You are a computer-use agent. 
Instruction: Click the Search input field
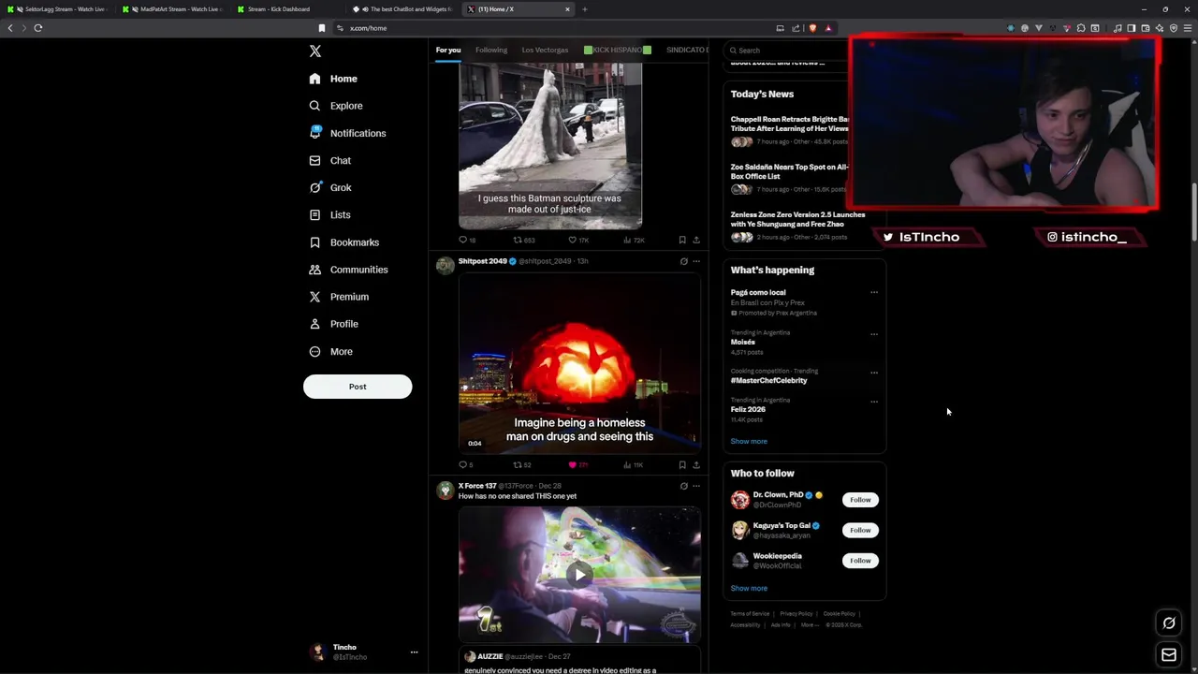791,51
